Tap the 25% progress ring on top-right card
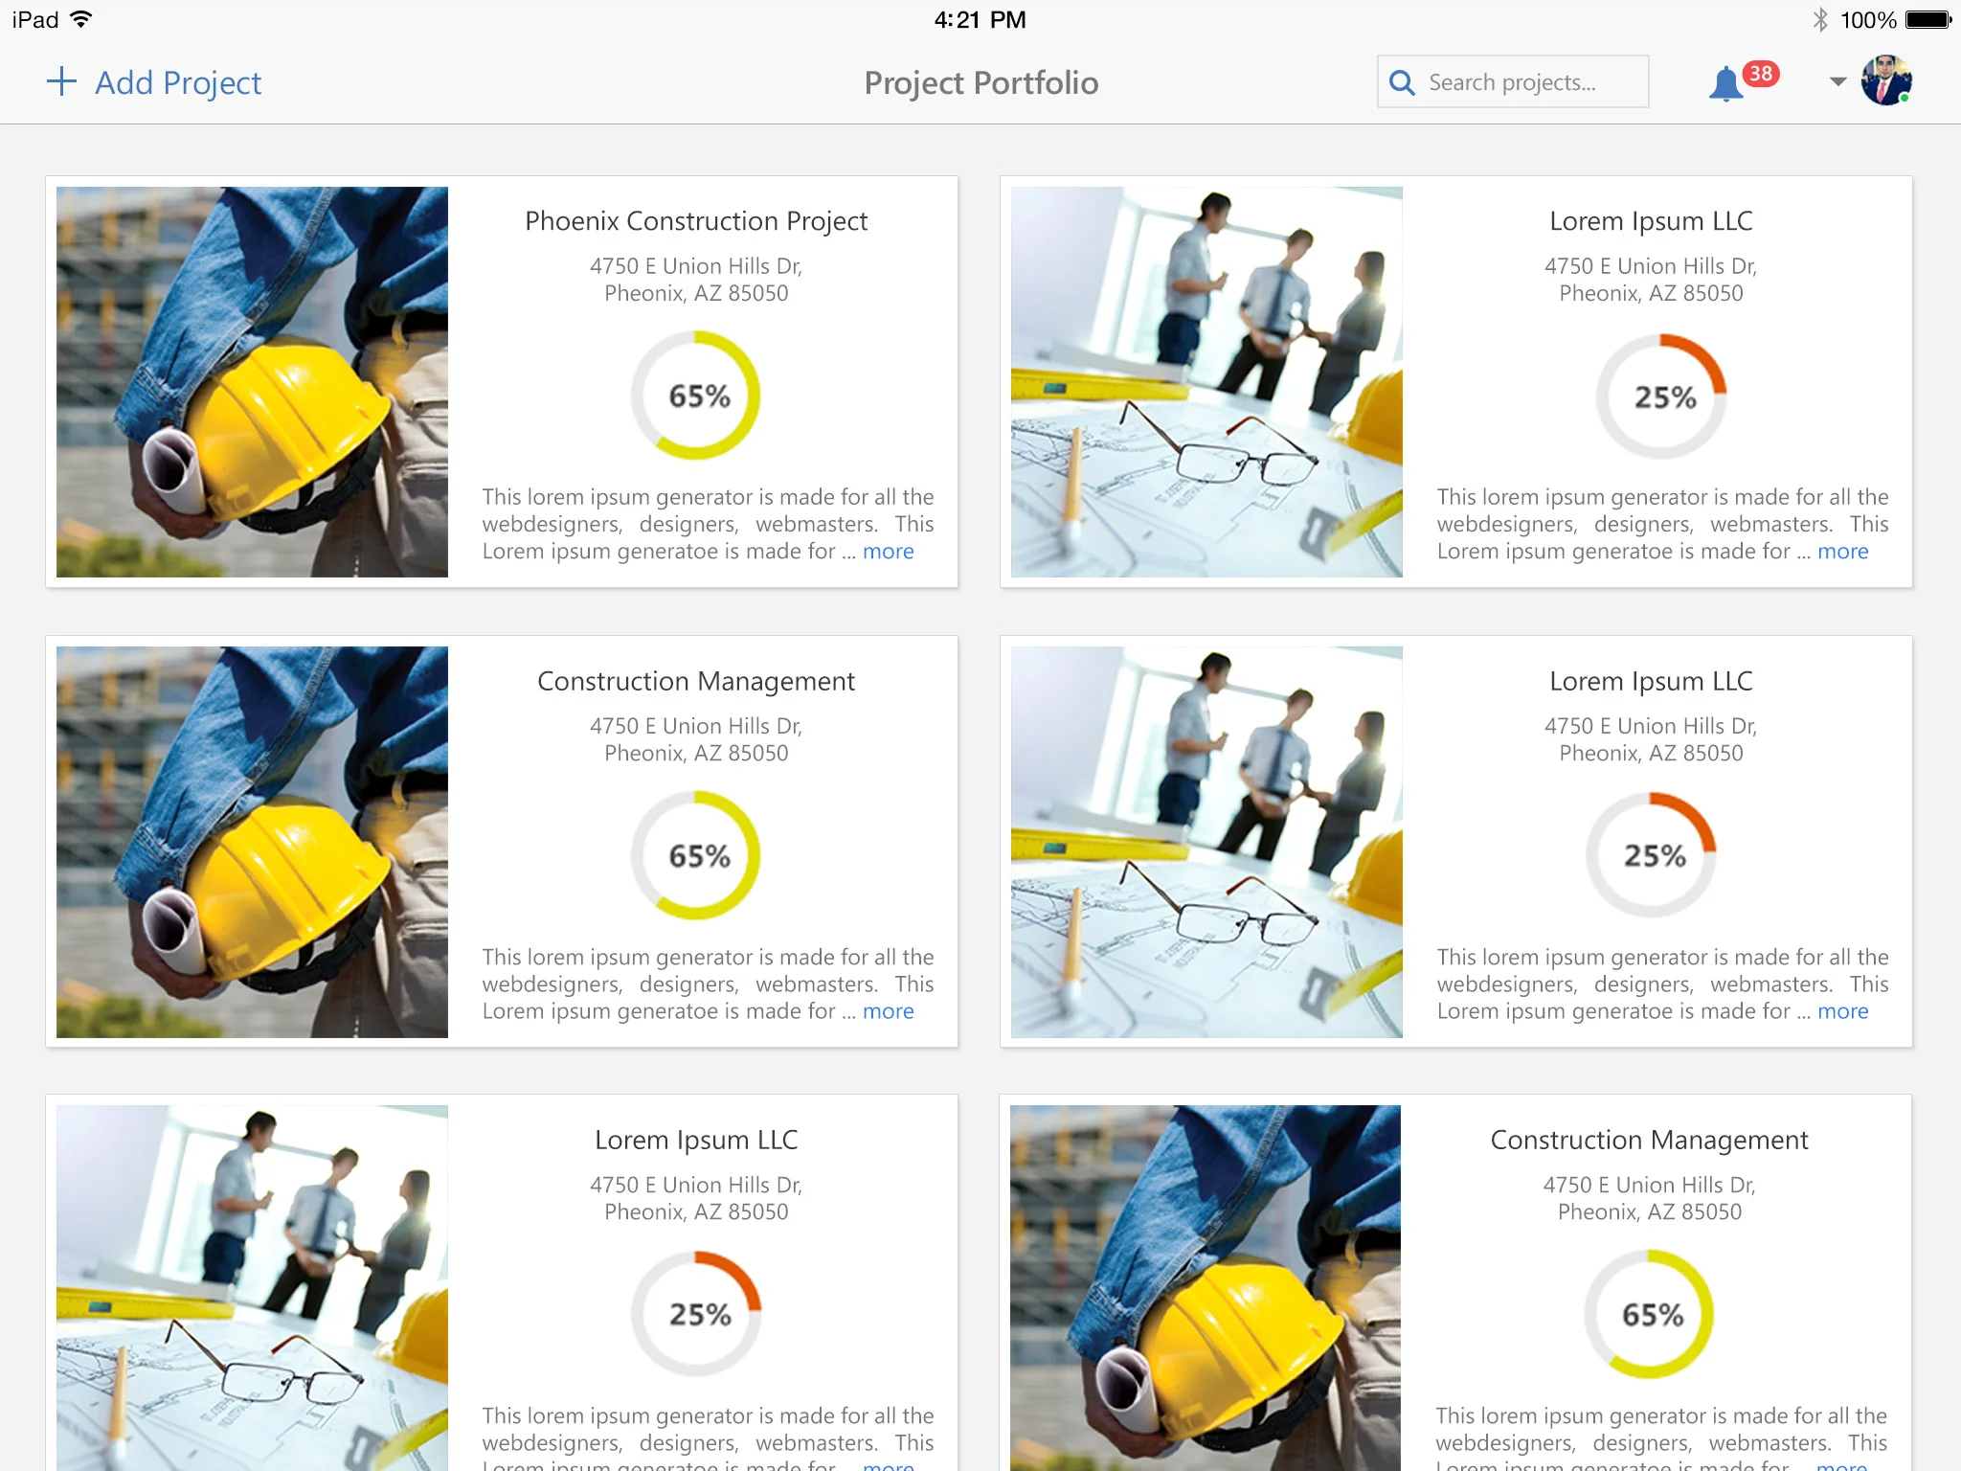This screenshot has height=1471, width=1961. (1662, 396)
